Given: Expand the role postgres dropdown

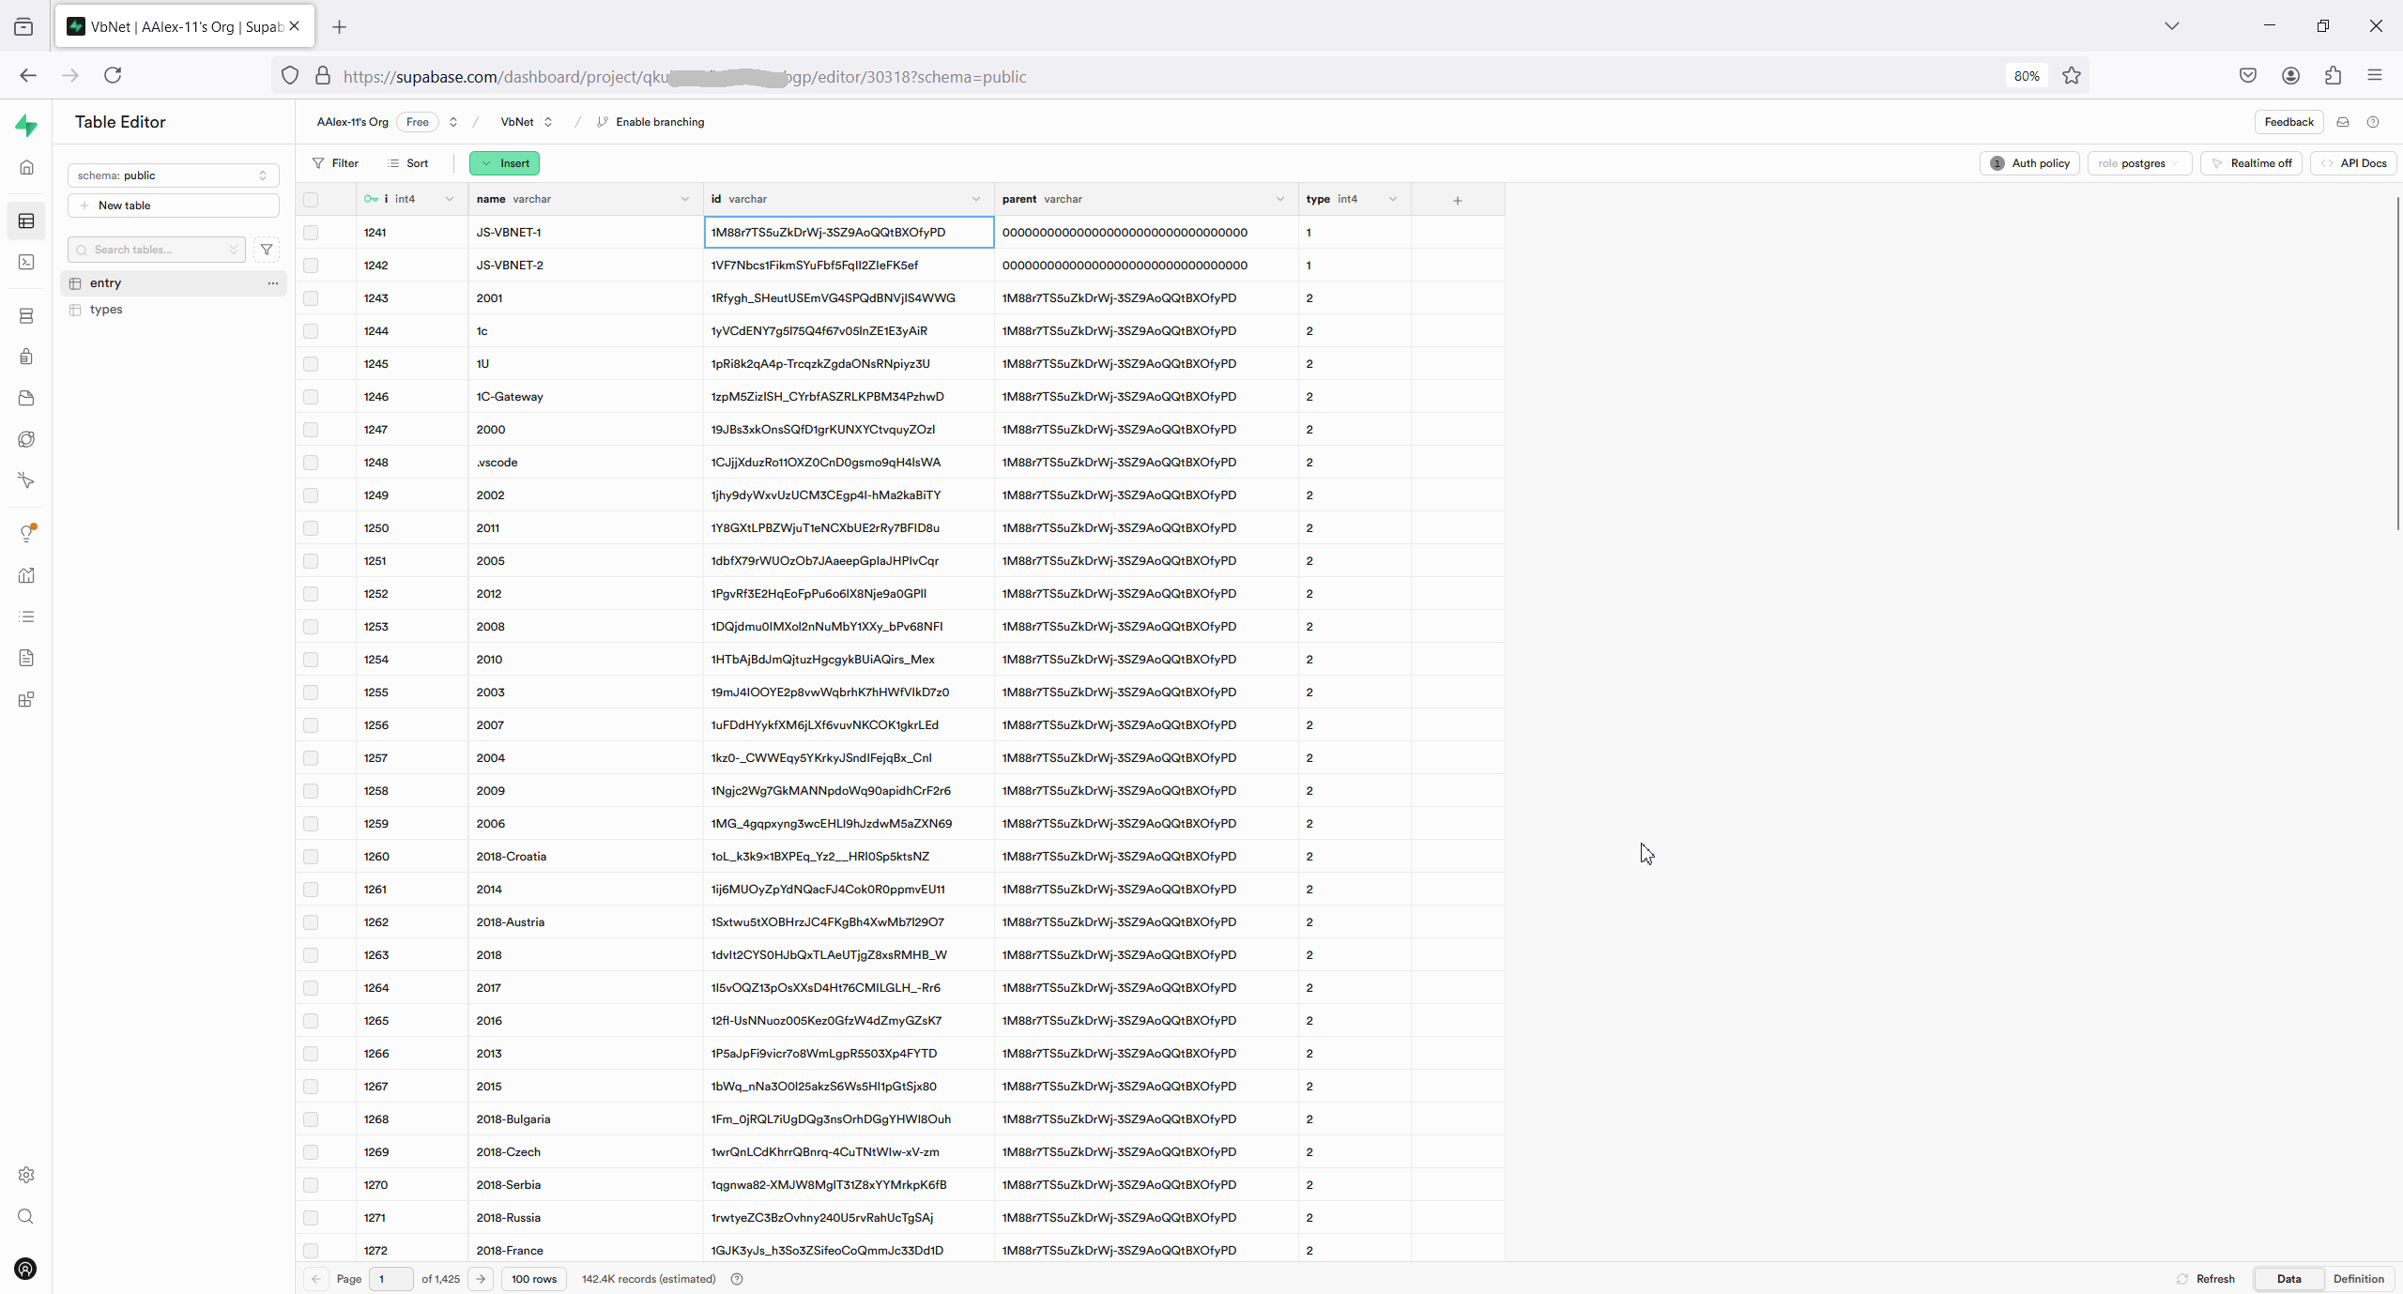Looking at the screenshot, I should click(x=2138, y=163).
